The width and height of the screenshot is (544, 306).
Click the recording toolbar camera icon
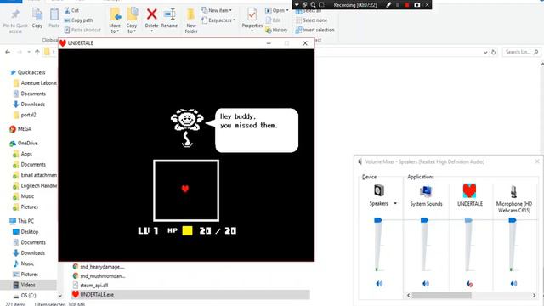[x=417, y=5]
